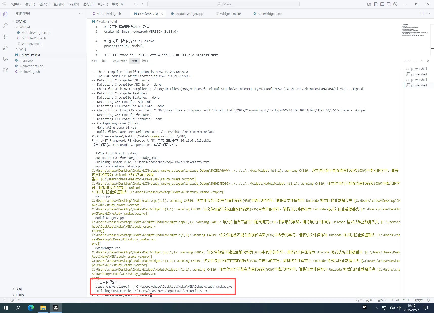434x313 pixels.
Task: Click the editor minimap preview
Action: pos(415,30)
